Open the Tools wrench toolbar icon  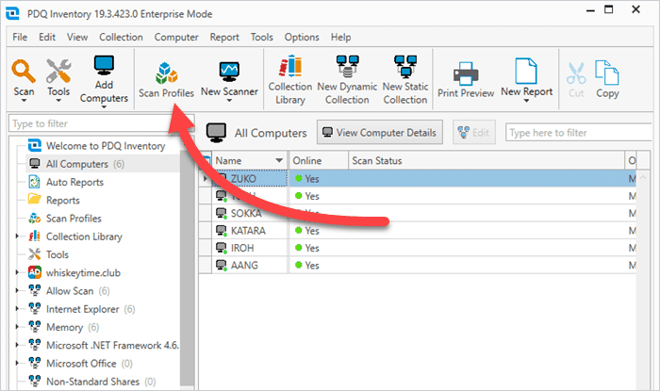point(58,72)
